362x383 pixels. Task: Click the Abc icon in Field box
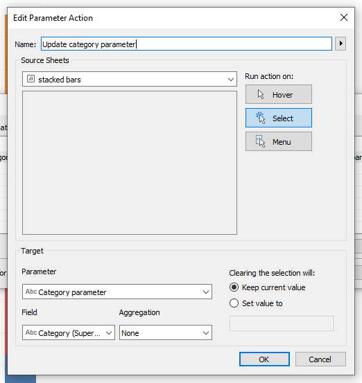[x=31, y=332]
